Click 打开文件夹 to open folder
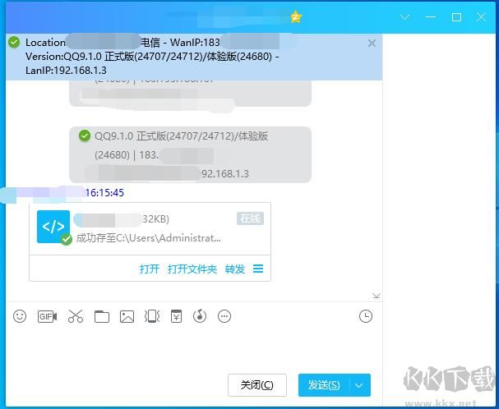Screen dimensions: 499x409 pyautogui.click(x=192, y=269)
